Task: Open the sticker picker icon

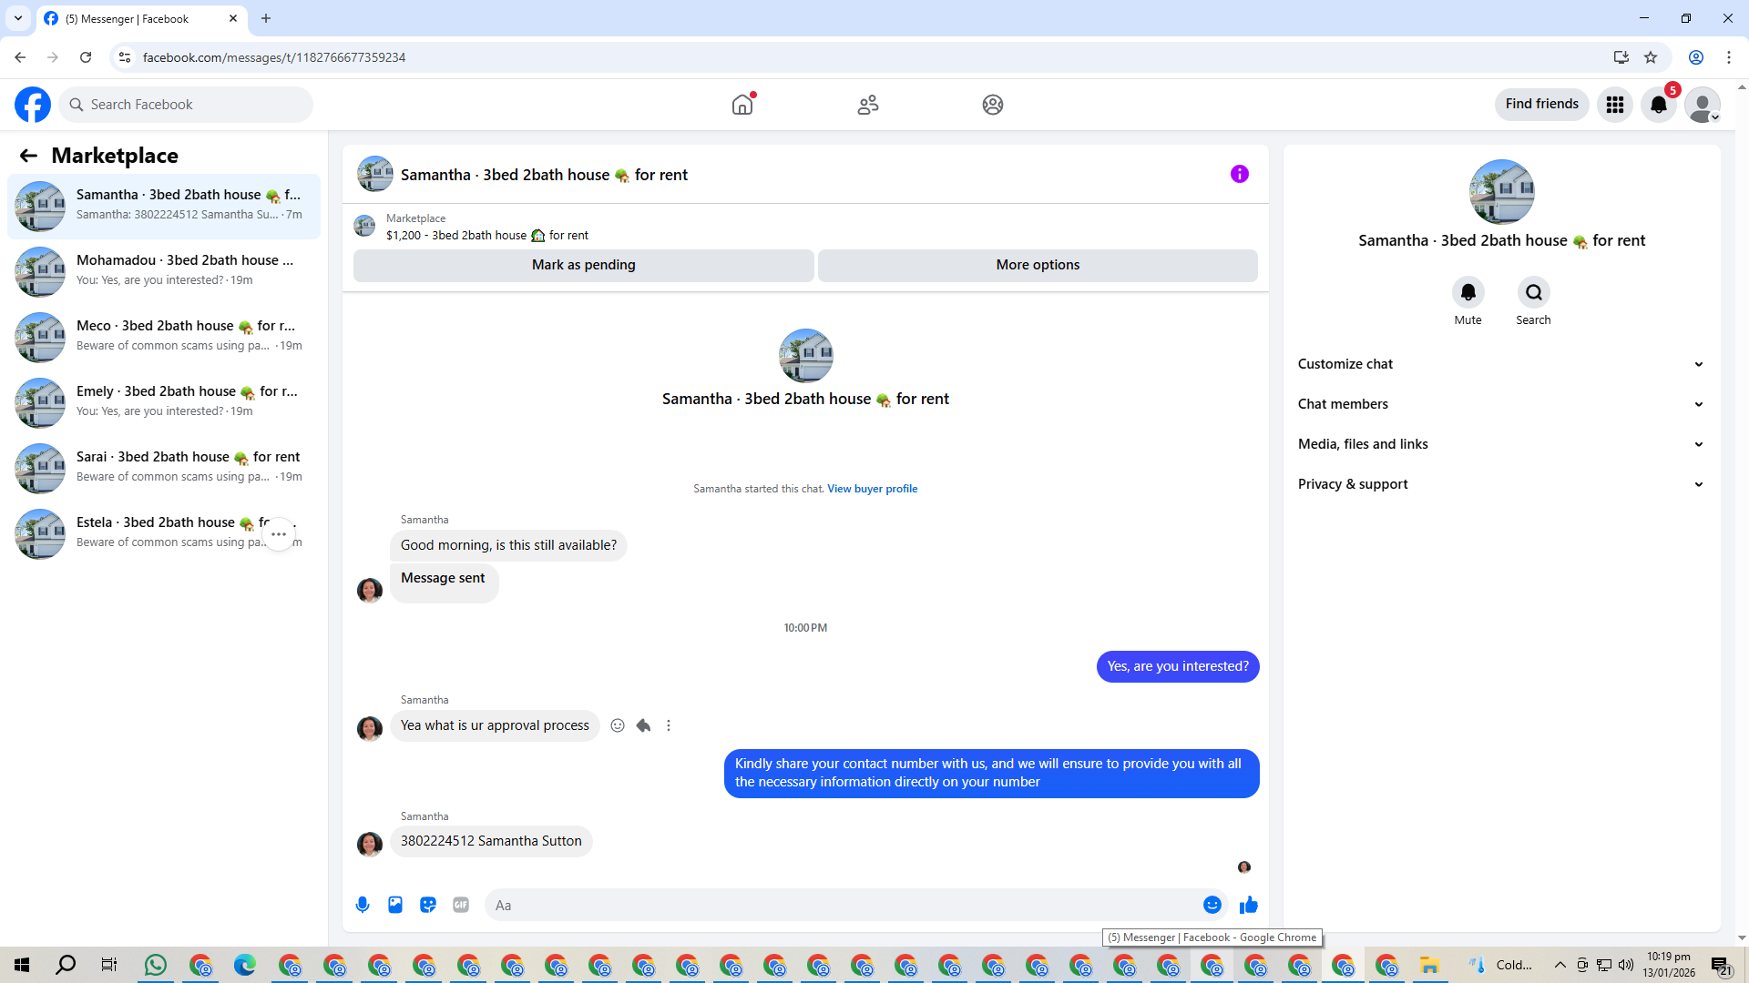Action: coord(428,905)
